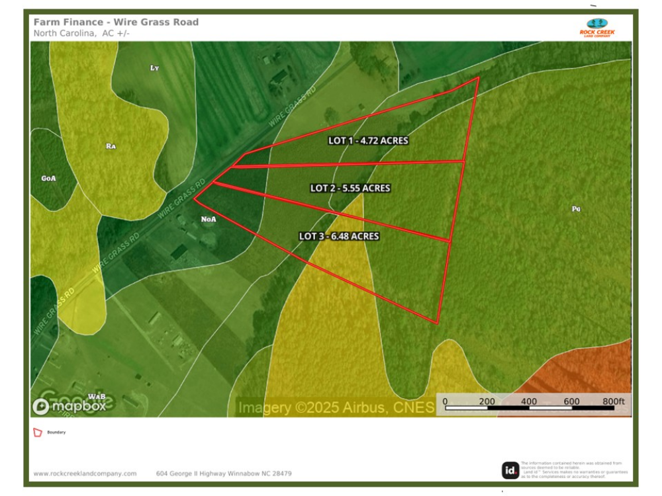
Task: Click the NoA soil area label
Action: coord(209,218)
